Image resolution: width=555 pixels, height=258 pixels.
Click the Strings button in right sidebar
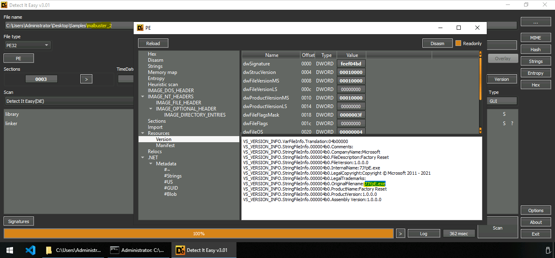click(x=535, y=61)
